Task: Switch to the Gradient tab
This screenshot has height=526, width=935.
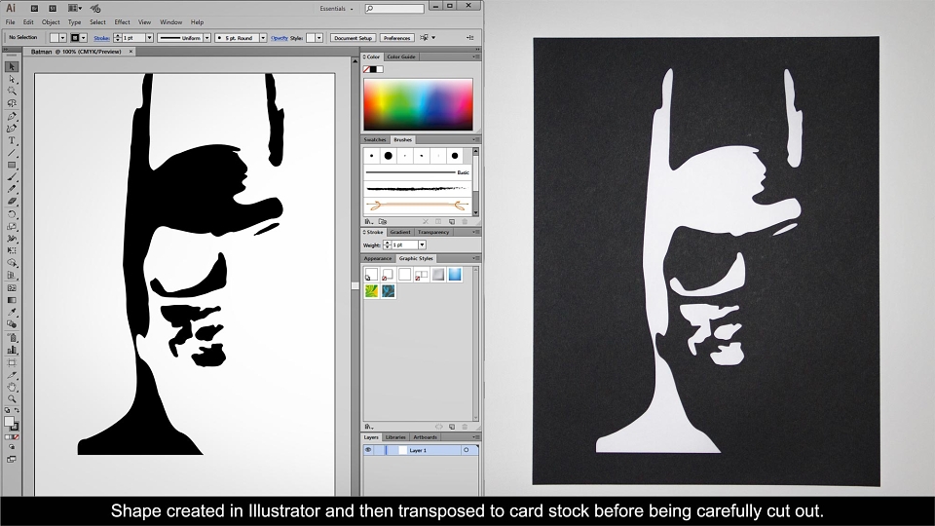Action: pos(400,232)
